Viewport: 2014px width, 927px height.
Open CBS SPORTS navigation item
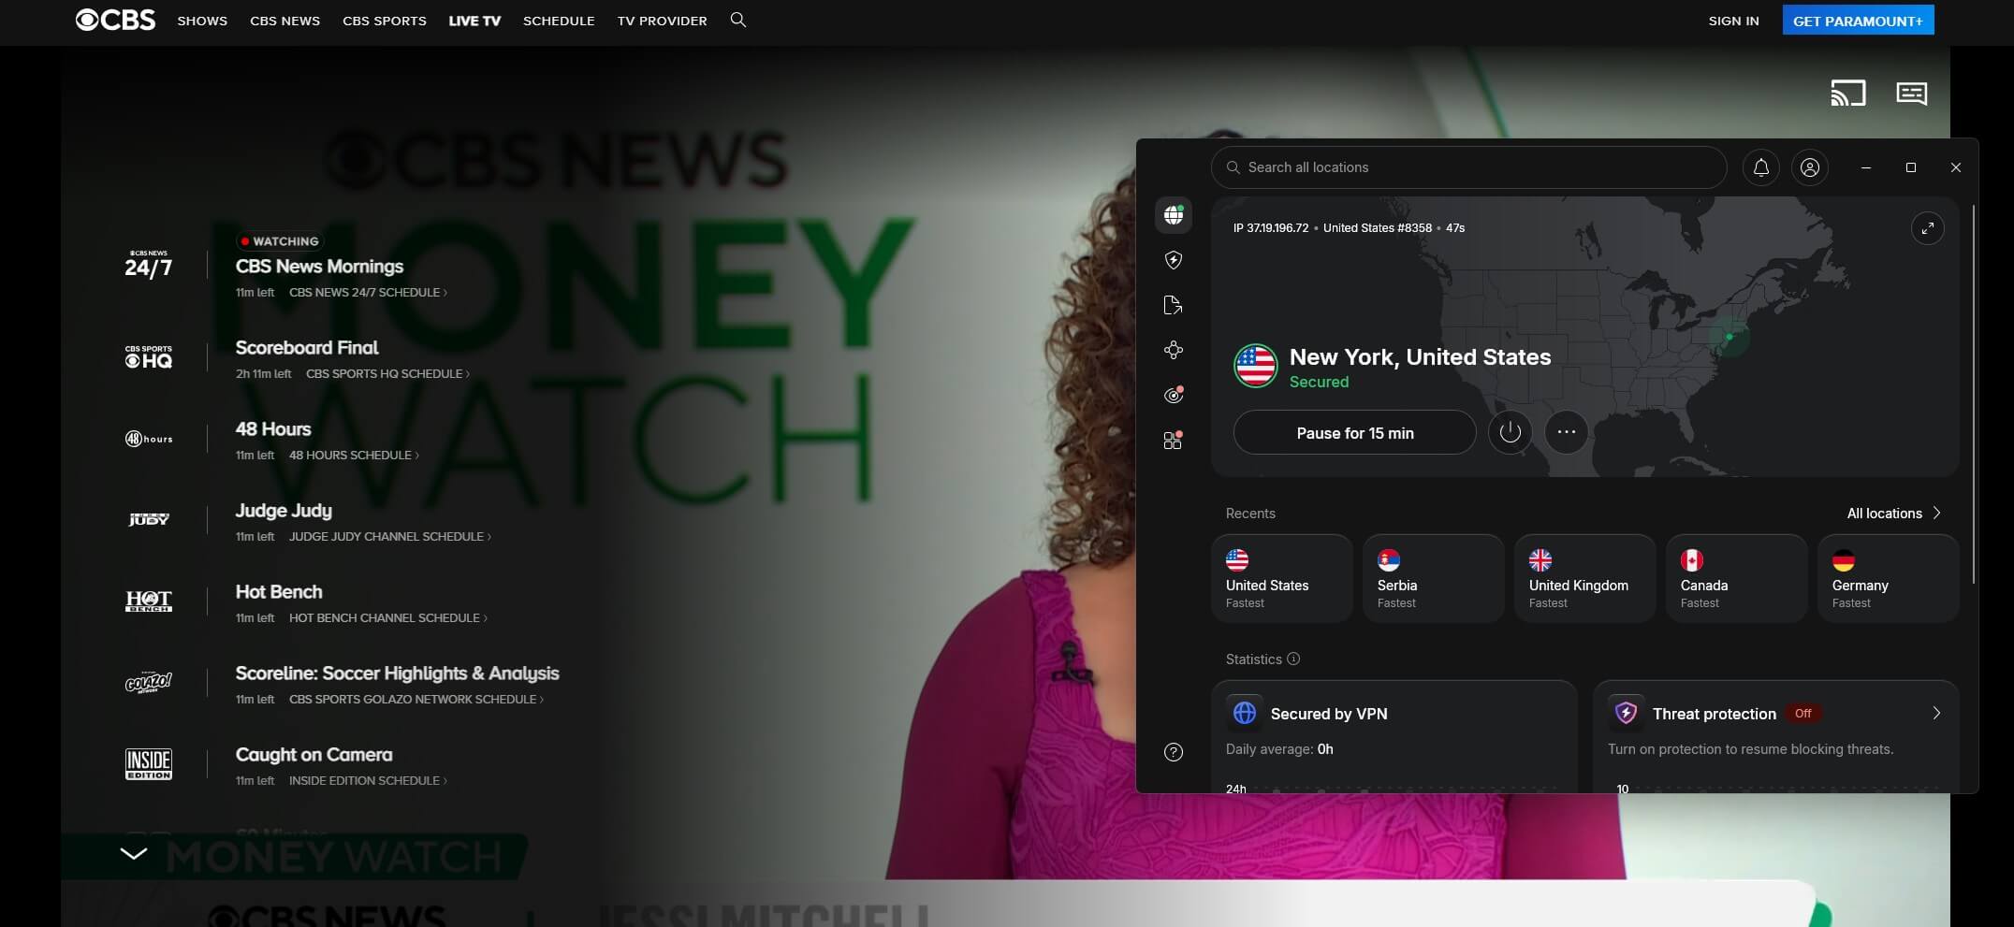[385, 21]
